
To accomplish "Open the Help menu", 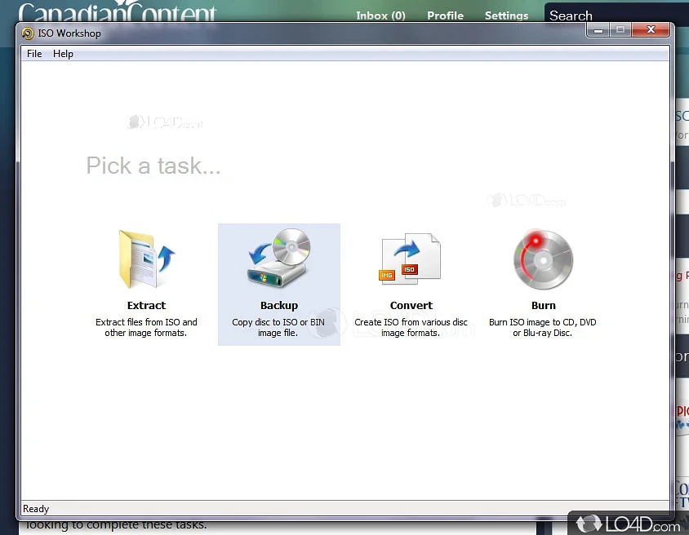I will [x=64, y=54].
